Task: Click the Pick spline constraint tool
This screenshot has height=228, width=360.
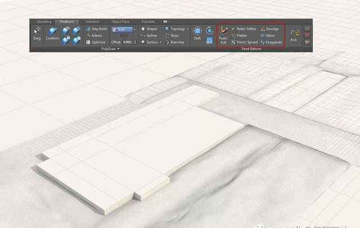Action: click(294, 35)
